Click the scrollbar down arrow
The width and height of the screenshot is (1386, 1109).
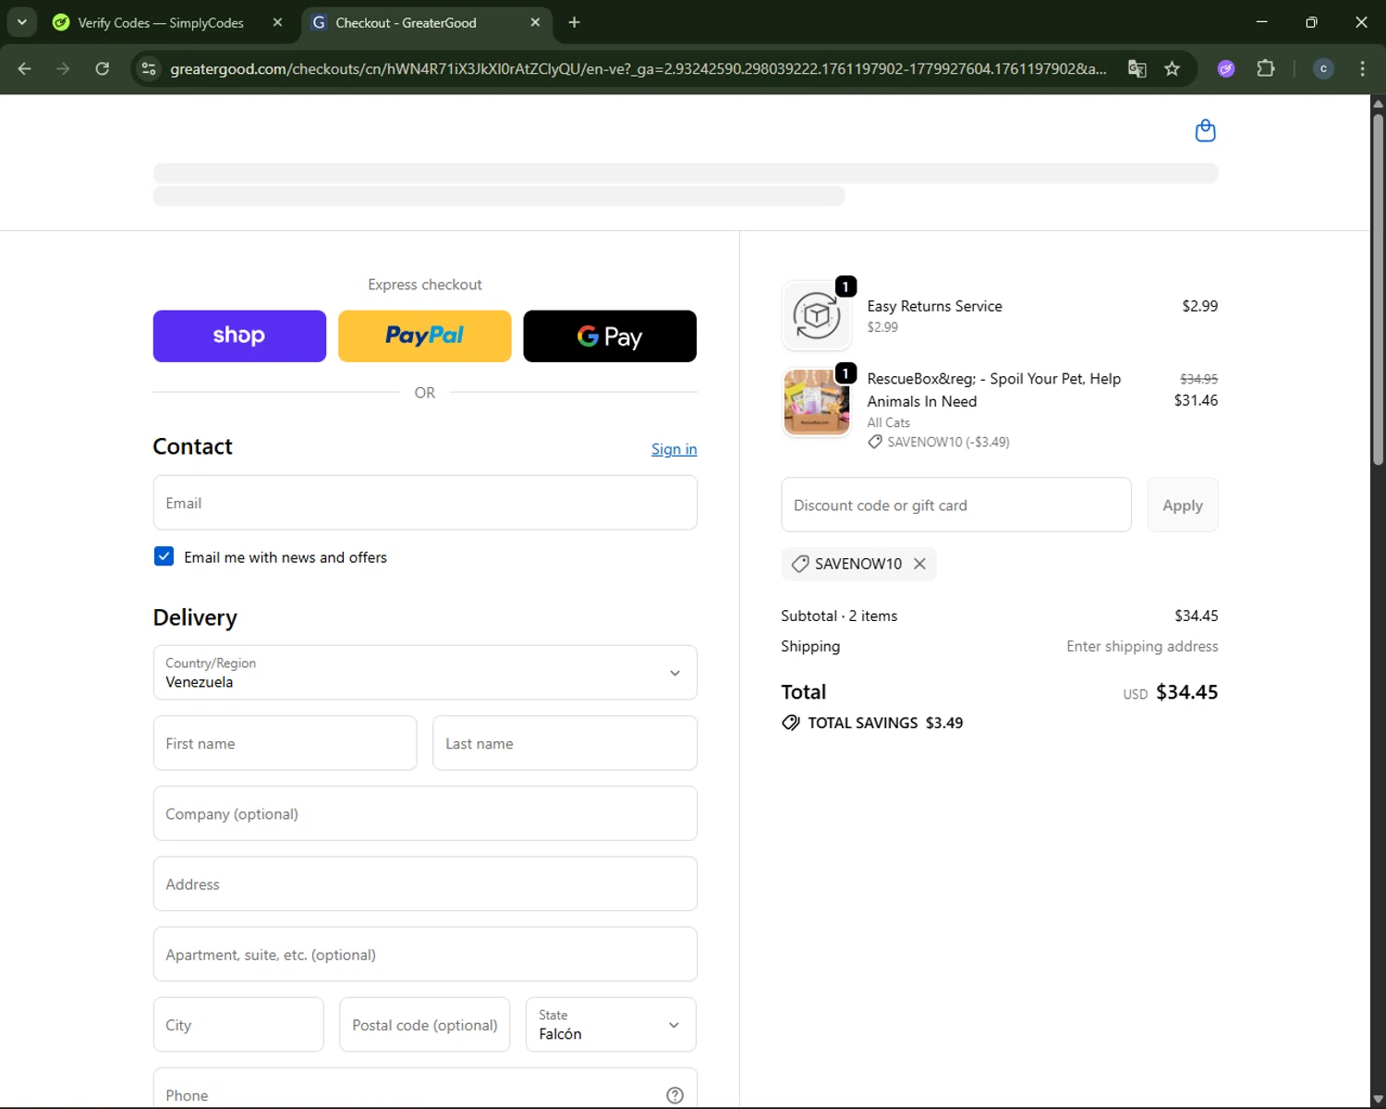(1378, 1099)
